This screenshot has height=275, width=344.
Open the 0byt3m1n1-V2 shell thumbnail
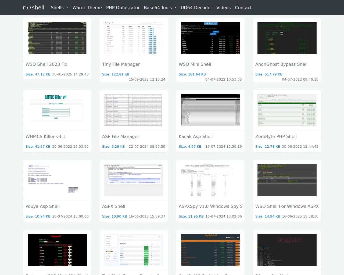(x=210, y=250)
